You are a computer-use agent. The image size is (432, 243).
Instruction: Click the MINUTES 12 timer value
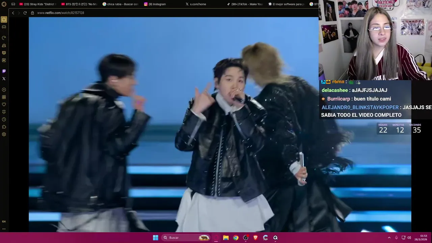(x=400, y=130)
